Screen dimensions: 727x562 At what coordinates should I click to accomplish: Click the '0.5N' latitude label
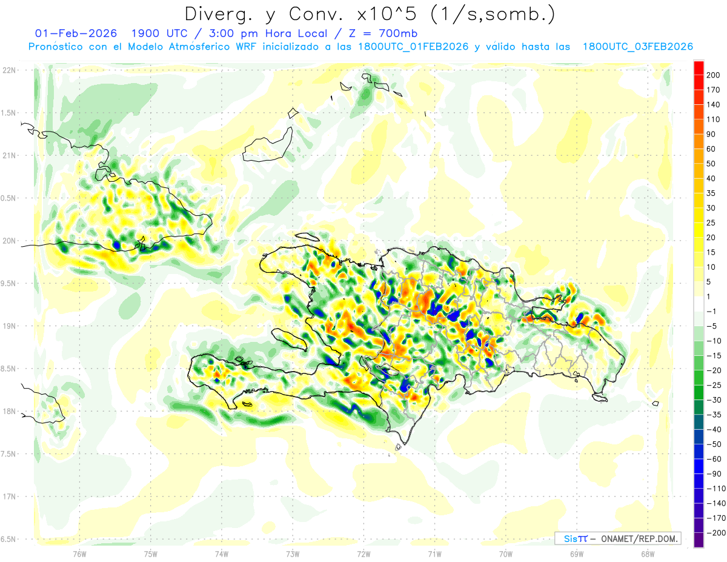(9, 198)
